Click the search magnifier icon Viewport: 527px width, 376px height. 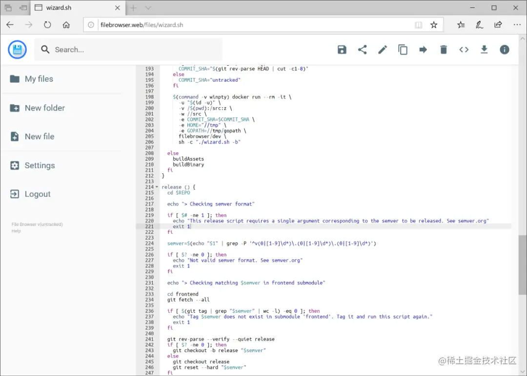pos(45,50)
